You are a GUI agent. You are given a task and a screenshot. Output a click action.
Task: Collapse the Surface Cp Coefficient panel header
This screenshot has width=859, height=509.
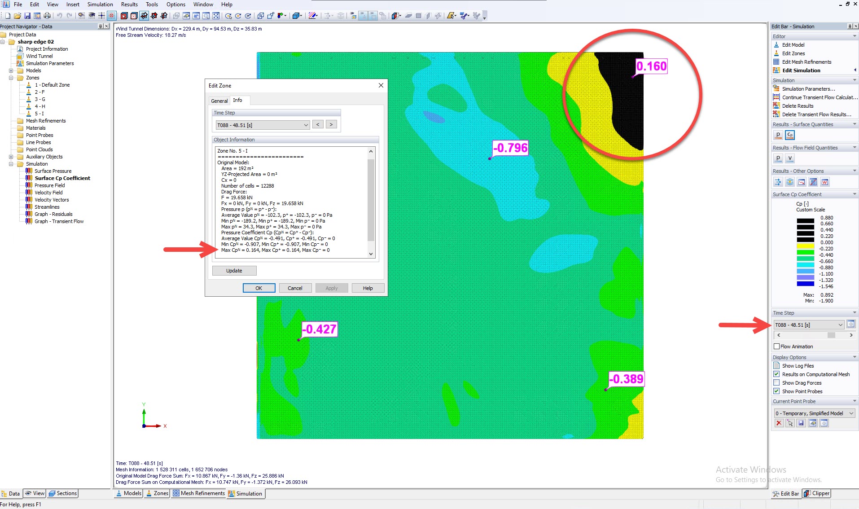[814, 194]
